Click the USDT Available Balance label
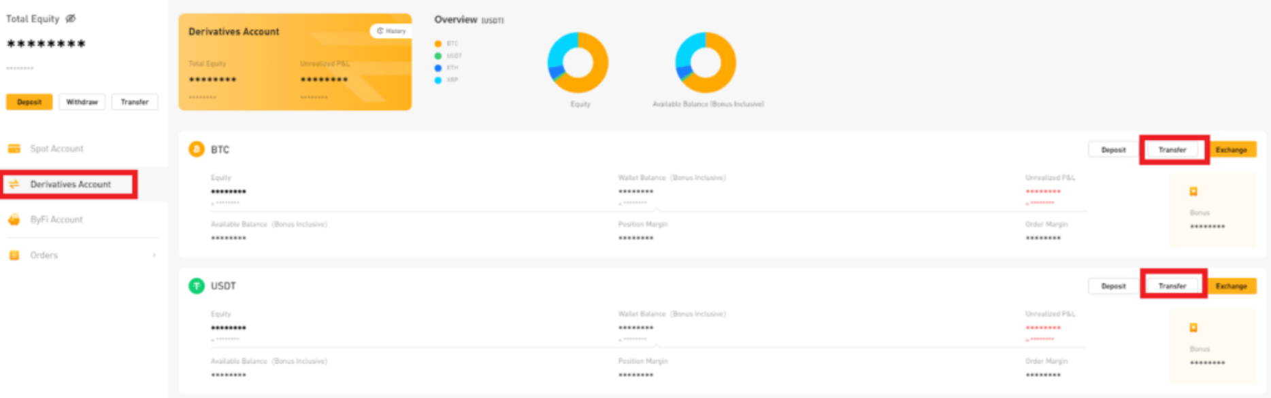Viewport: 1271px width, 398px height. pos(269,361)
